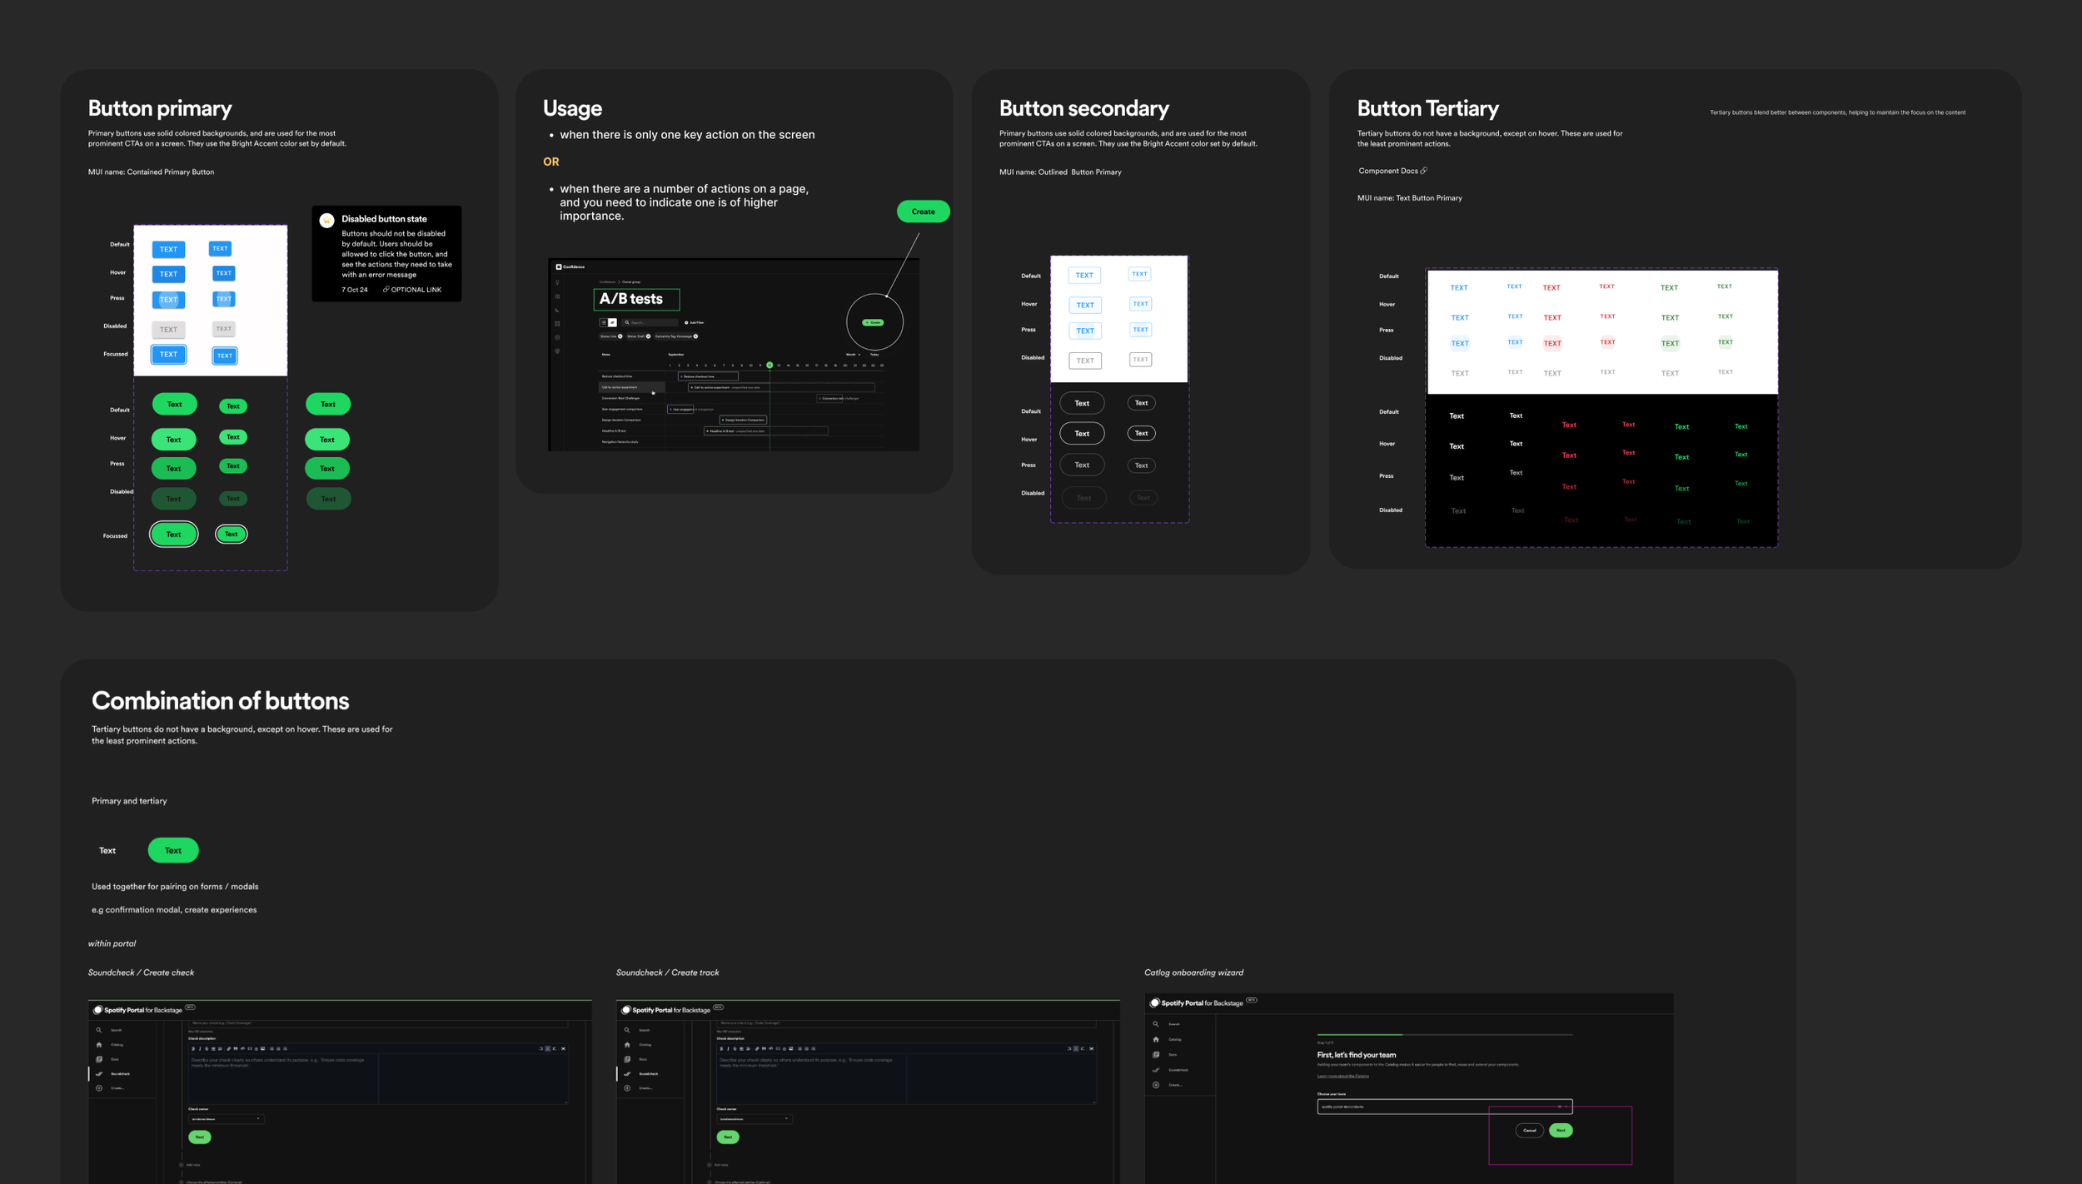The width and height of the screenshot is (2082, 1184).
Task: Click the green Create button under Usage
Action: click(923, 211)
